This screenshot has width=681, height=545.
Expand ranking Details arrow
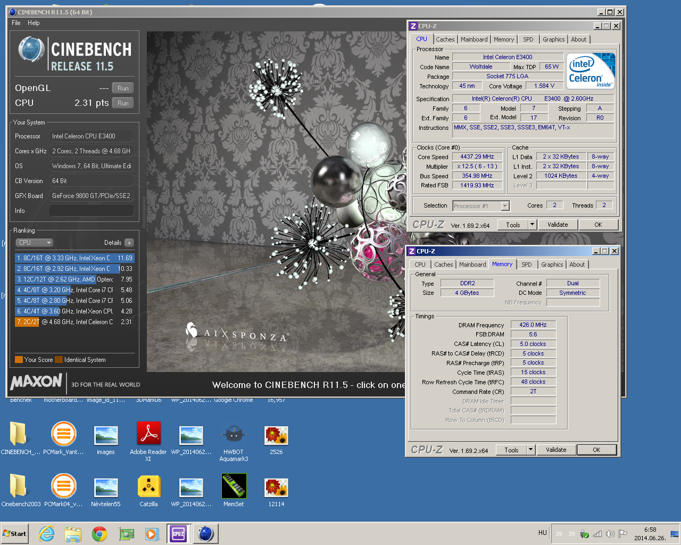point(129,243)
